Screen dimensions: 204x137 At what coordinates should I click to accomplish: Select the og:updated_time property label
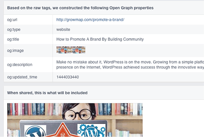coord(22,77)
